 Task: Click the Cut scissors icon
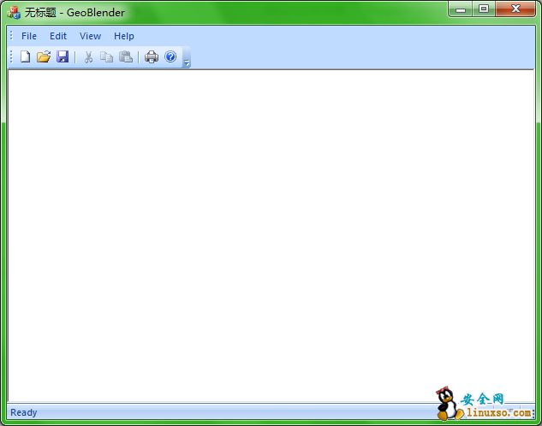pyautogui.click(x=87, y=57)
